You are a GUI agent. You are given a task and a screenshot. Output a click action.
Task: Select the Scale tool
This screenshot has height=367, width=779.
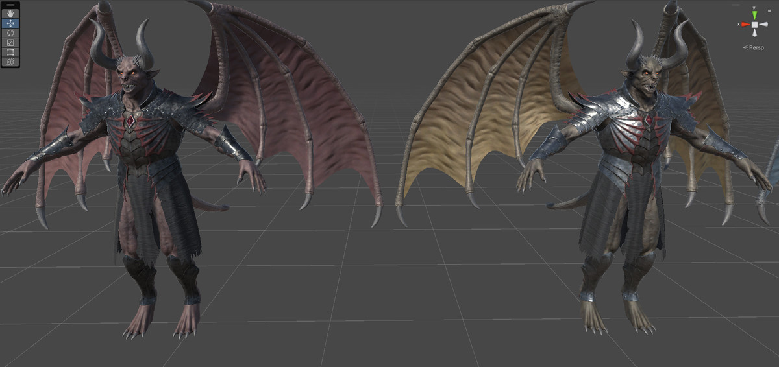(x=10, y=42)
